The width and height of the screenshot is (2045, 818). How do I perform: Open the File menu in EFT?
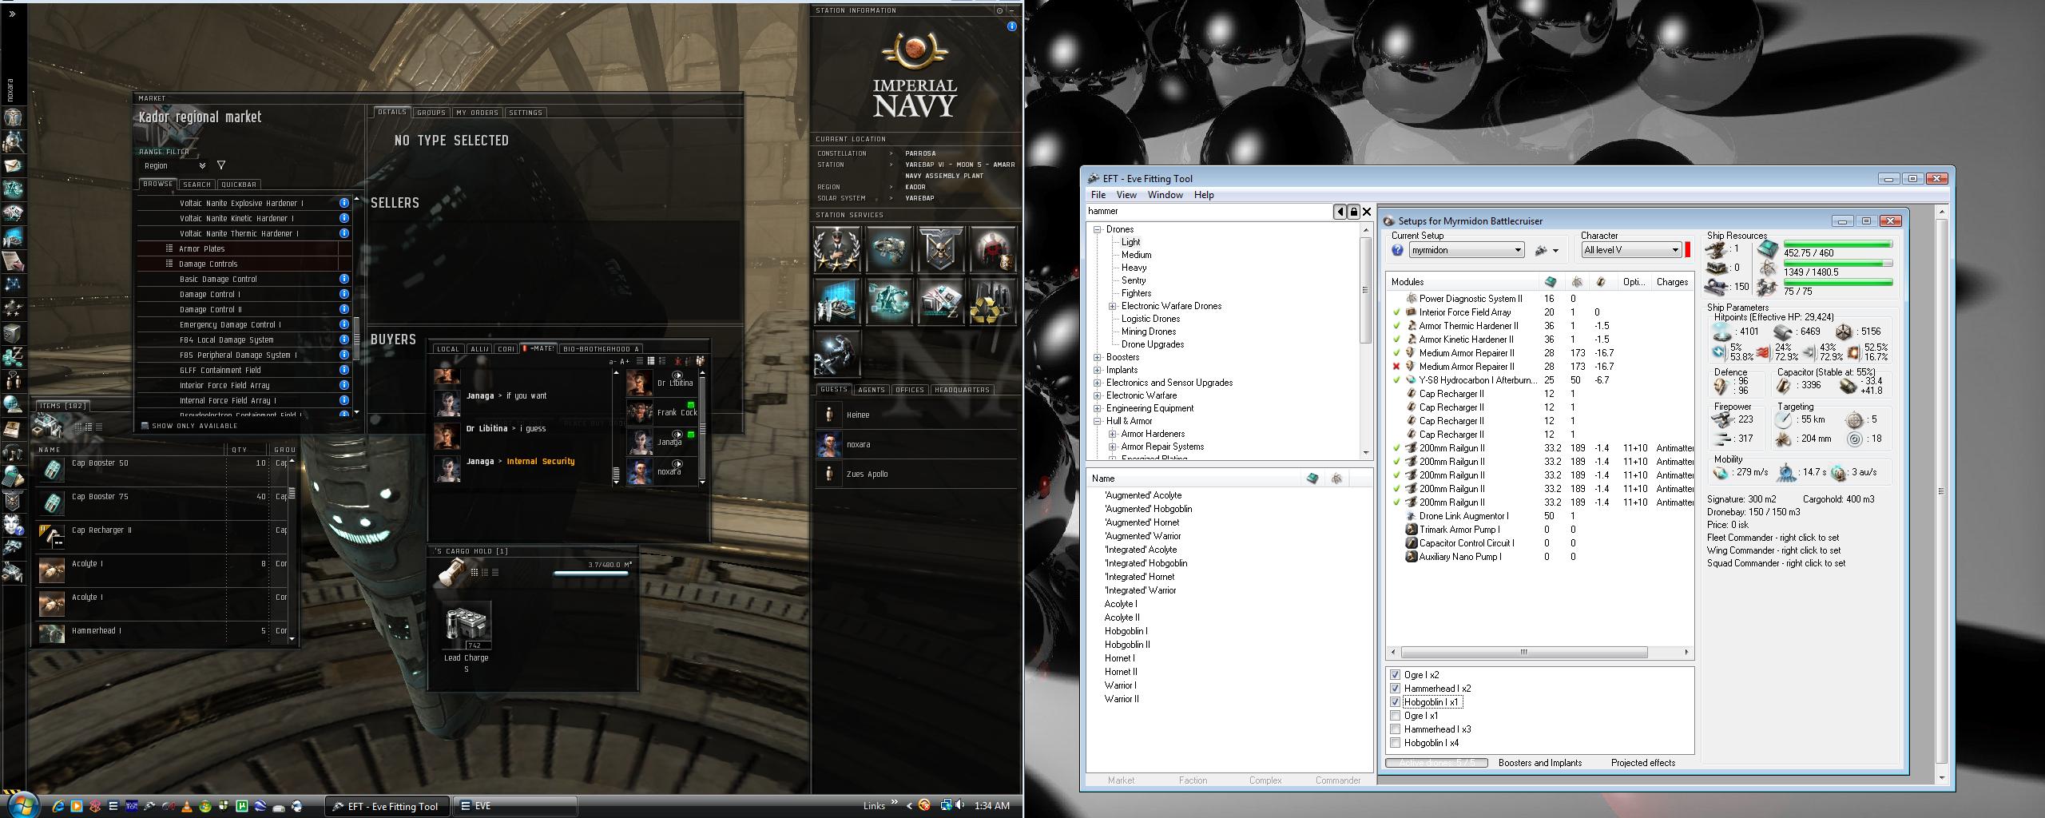coord(1098,195)
